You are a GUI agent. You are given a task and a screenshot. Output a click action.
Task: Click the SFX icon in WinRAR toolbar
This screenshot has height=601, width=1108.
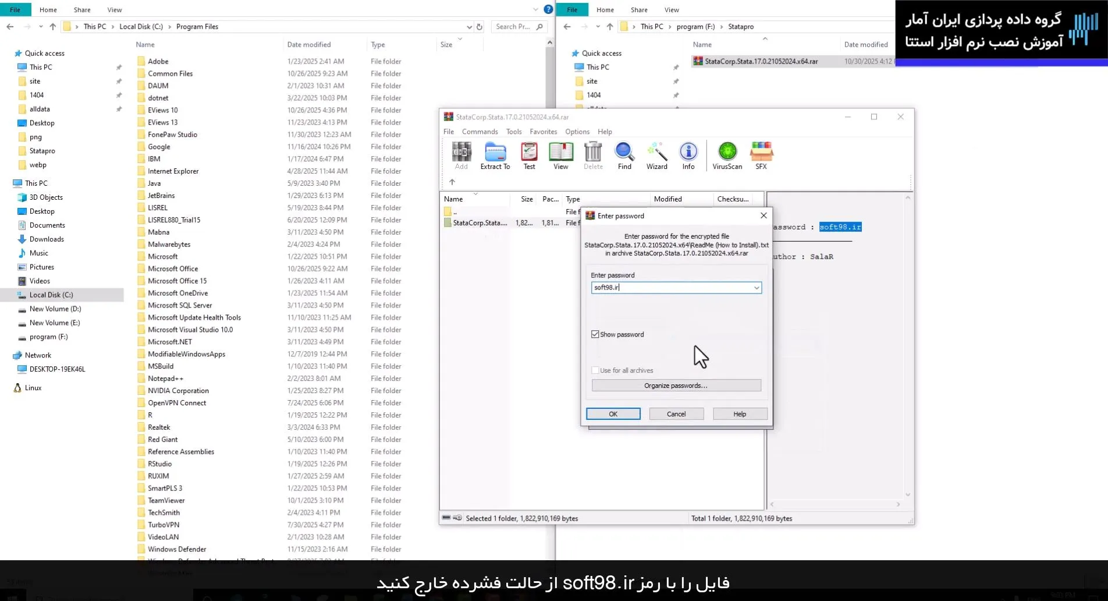pyautogui.click(x=761, y=155)
